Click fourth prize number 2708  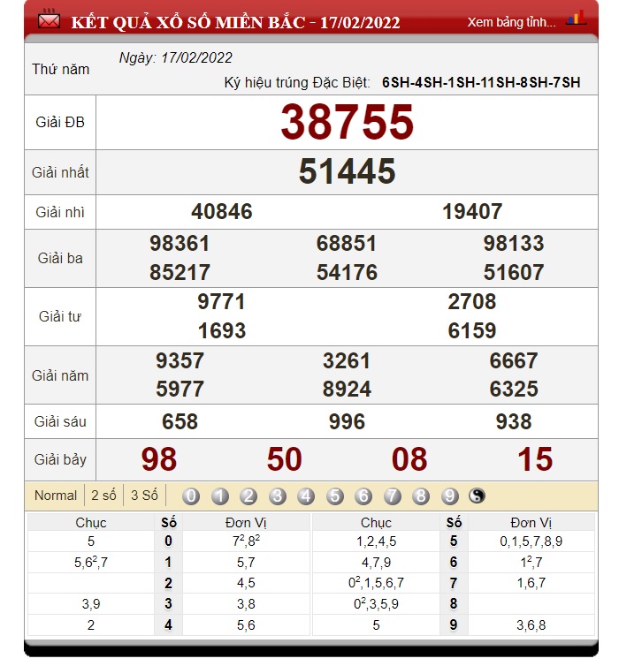[472, 302]
